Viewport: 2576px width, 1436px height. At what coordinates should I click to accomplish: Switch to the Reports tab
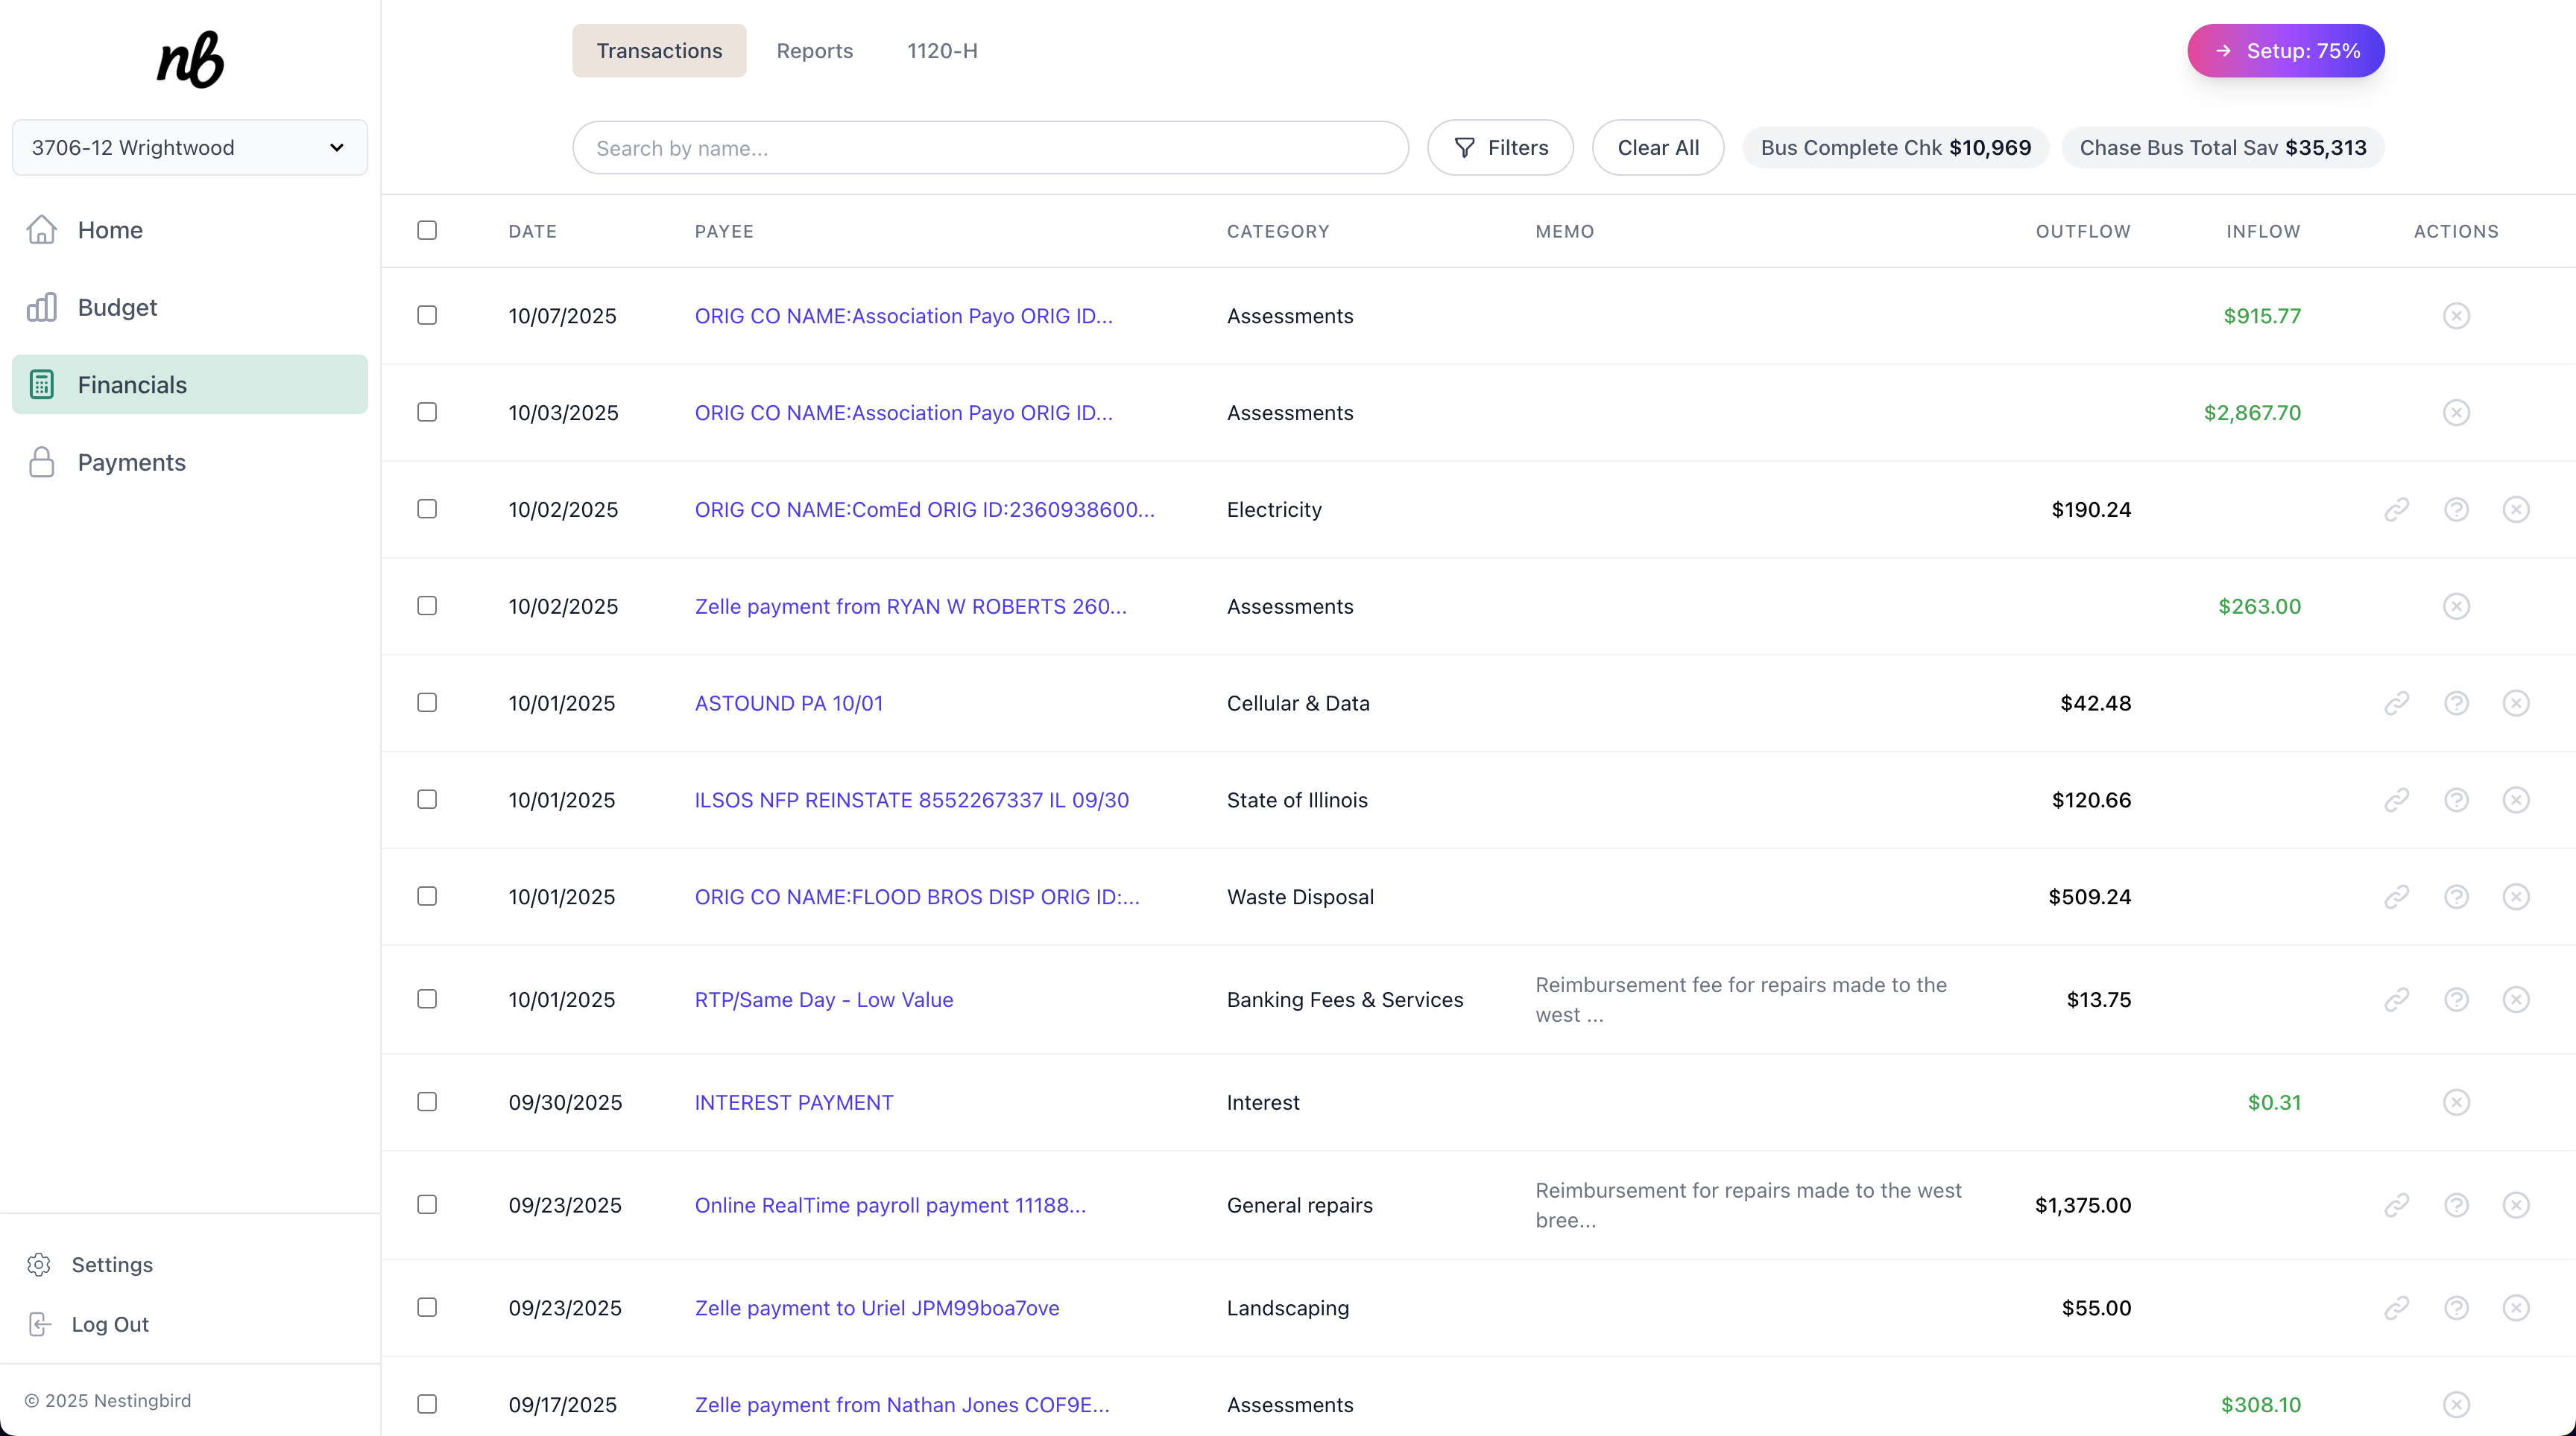coord(814,50)
